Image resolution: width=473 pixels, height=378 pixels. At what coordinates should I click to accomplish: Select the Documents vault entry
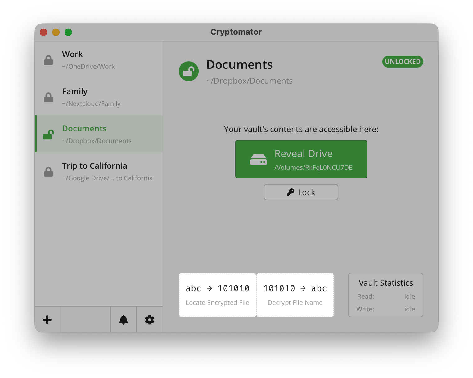pos(84,129)
